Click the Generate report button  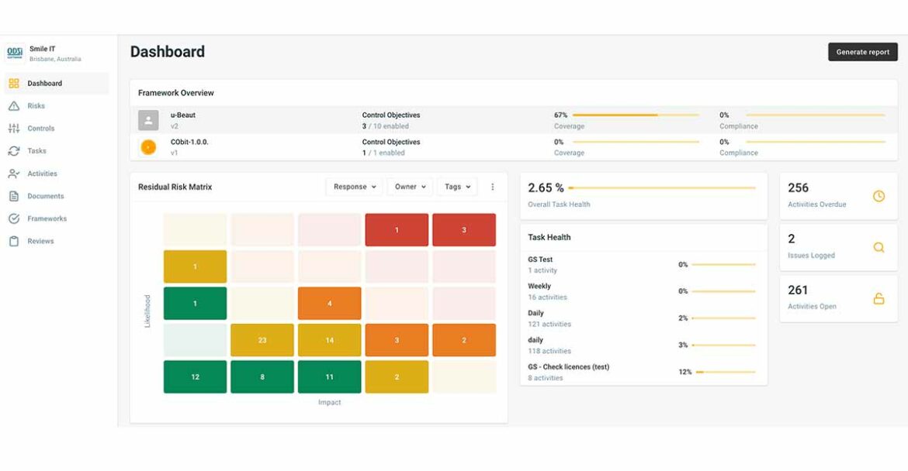click(863, 51)
